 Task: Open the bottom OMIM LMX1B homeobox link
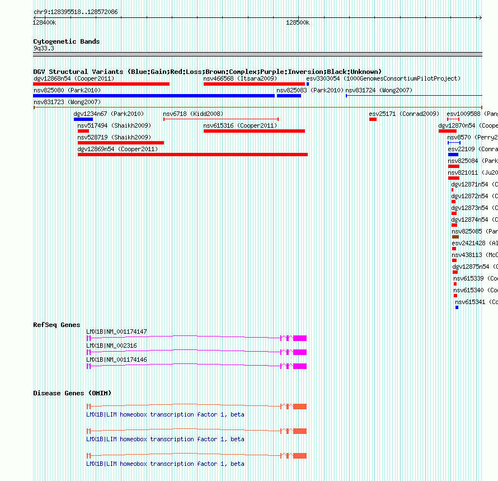click(165, 464)
